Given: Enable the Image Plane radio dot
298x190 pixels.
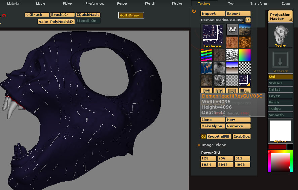Looking at the screenshot, I should point(199,145).
